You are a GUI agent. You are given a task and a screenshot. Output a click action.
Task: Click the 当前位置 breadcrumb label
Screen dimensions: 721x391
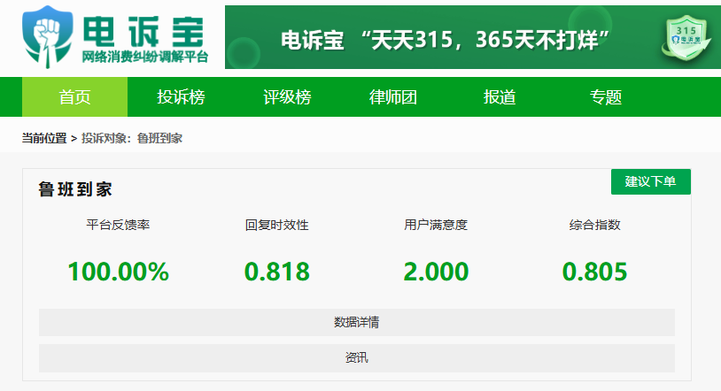tap(44, 138)
